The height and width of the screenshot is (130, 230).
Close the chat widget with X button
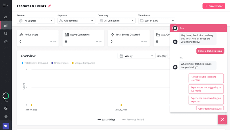222,120
